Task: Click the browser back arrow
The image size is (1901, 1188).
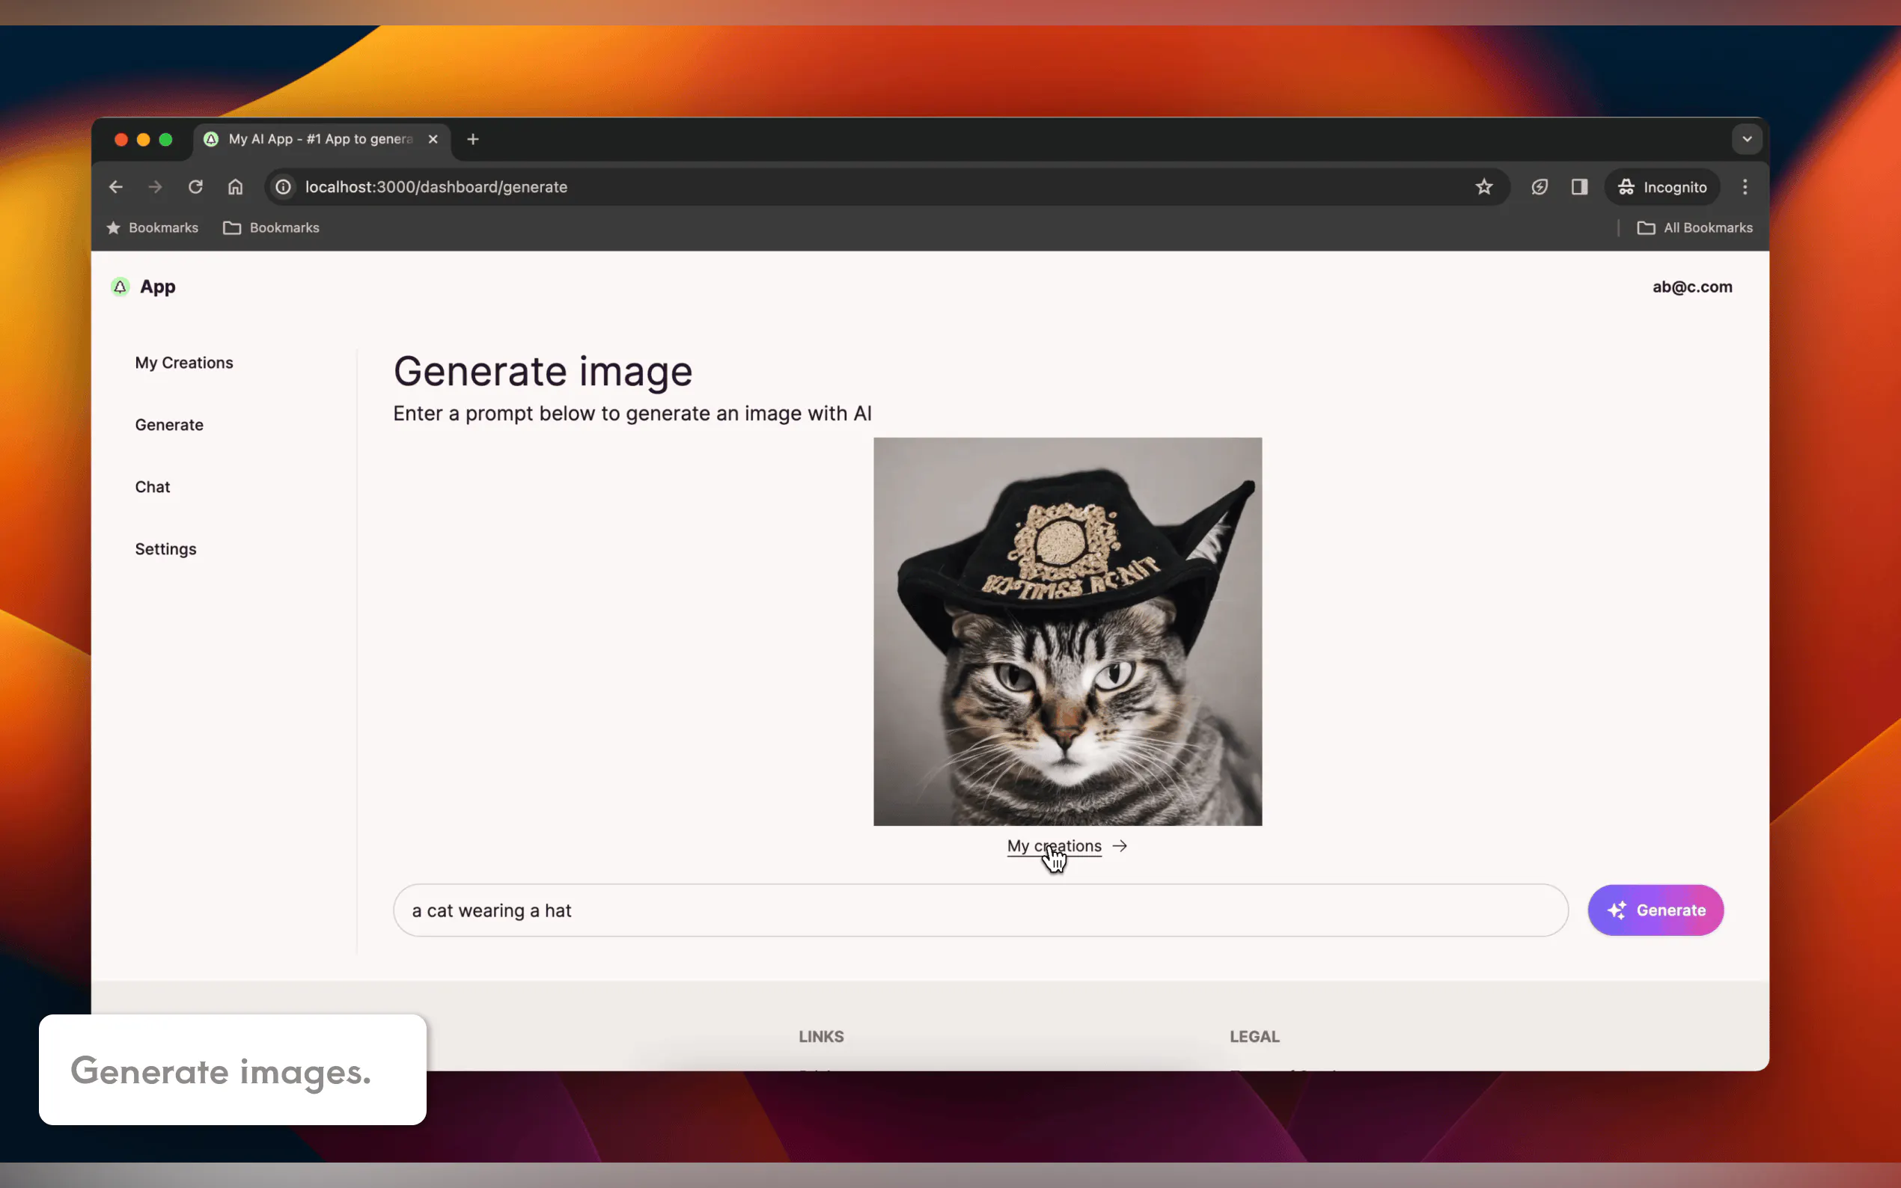Action: point(115,187)
